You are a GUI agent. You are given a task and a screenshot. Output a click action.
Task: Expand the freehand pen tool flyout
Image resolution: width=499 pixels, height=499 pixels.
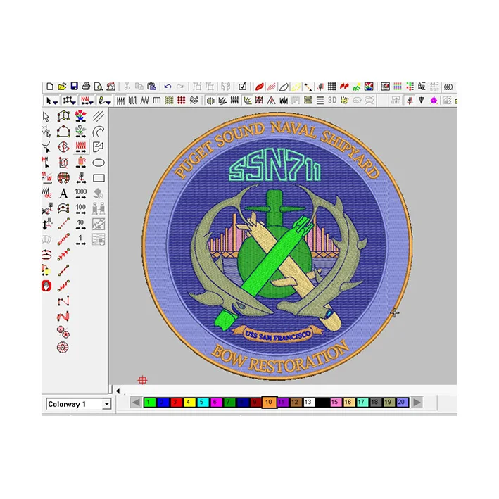109,102
